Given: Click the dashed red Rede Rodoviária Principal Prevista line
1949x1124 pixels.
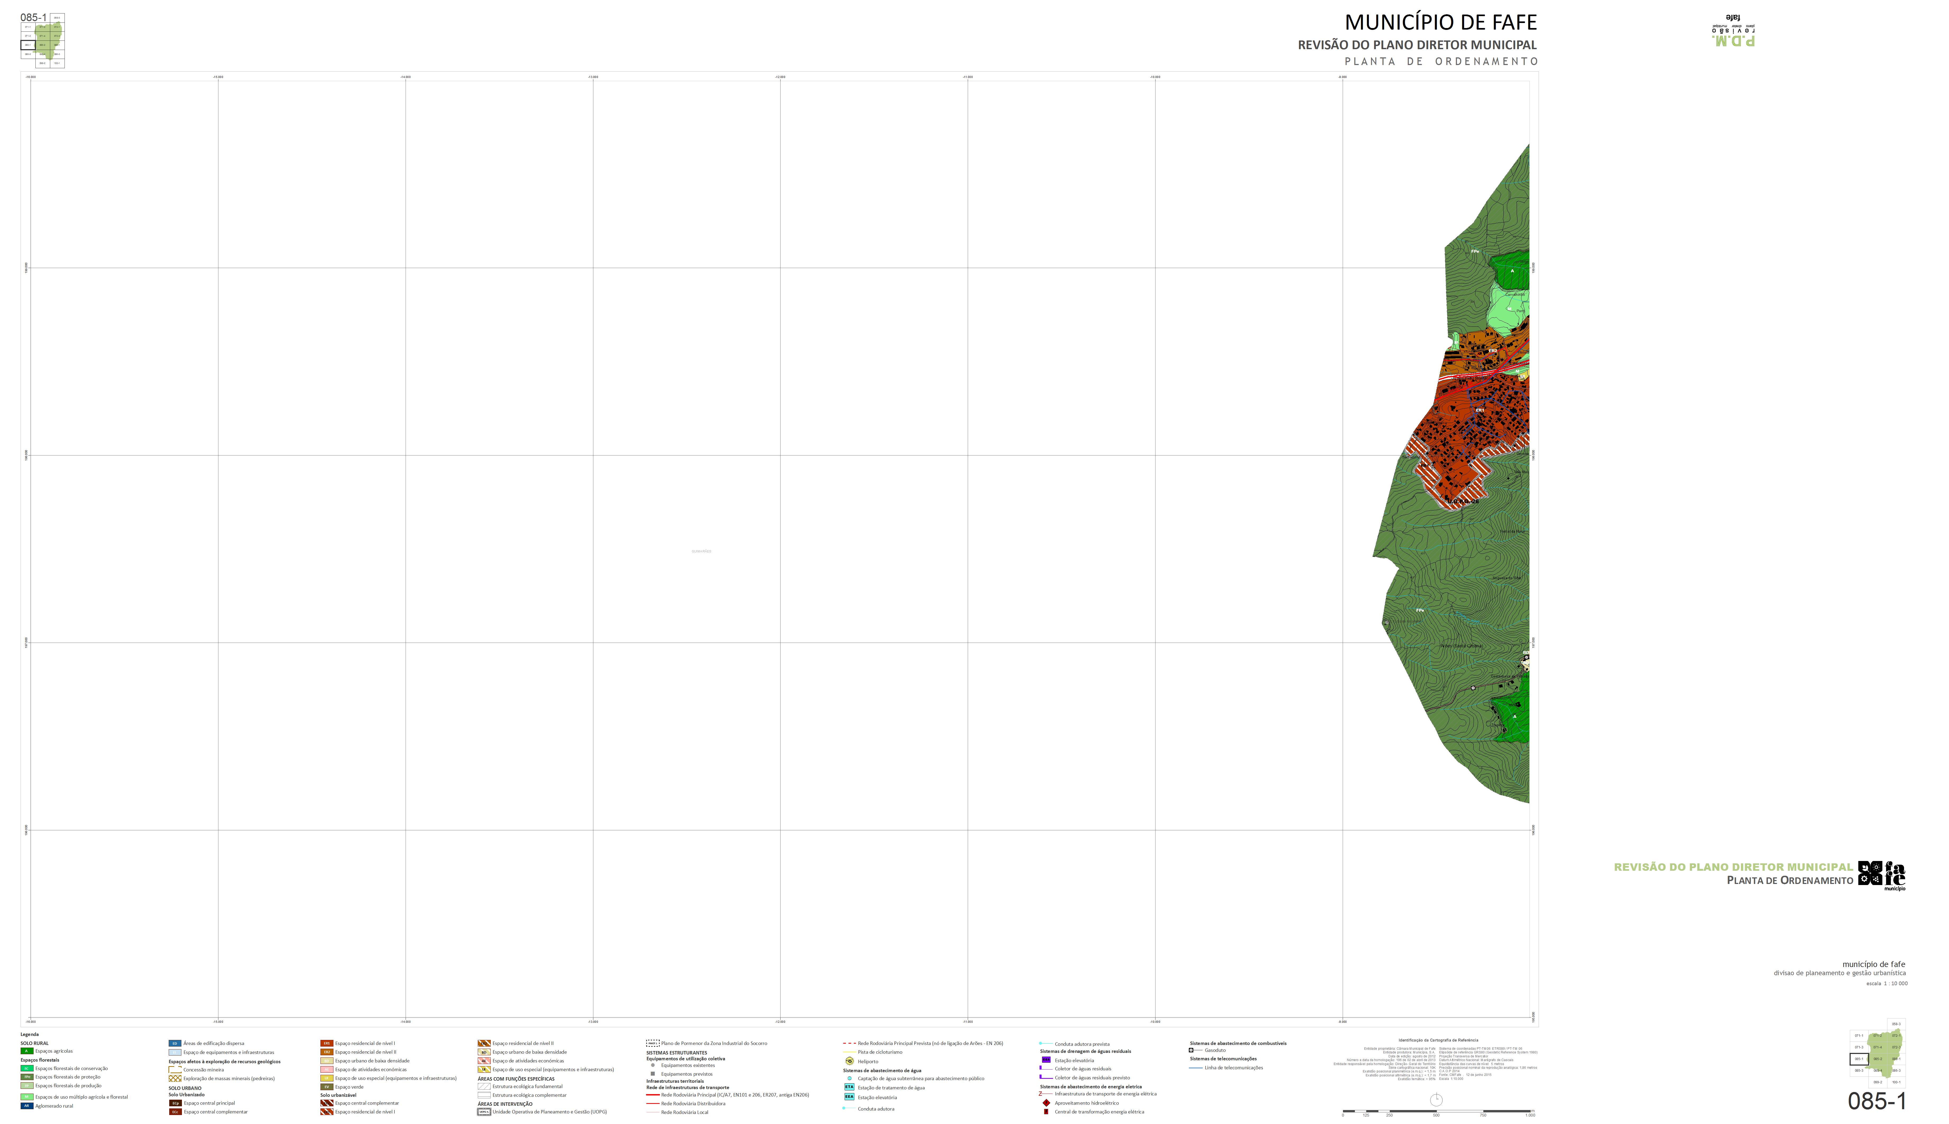Looking at the screenshot, I should pyautogui.click(x=849, y=1043).
